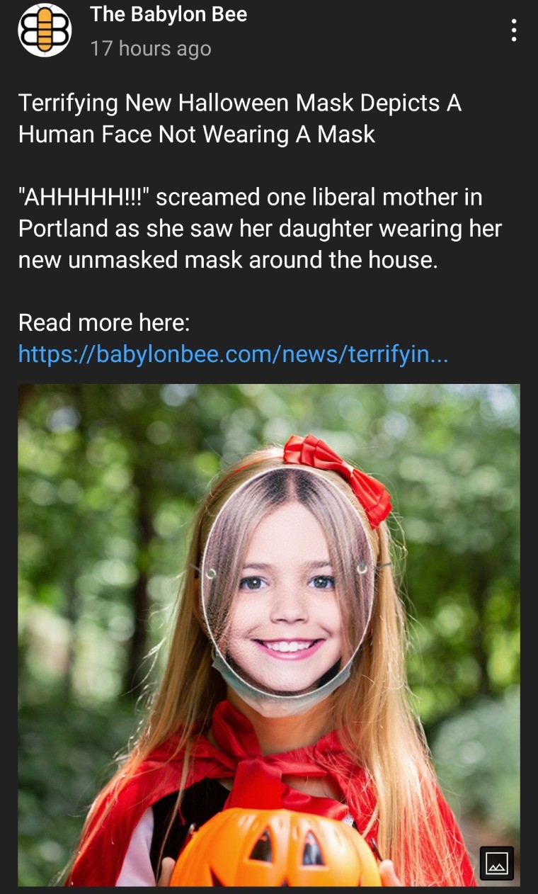
Task: Open the three-dot post options menu
Action: [x=514, y=30]
